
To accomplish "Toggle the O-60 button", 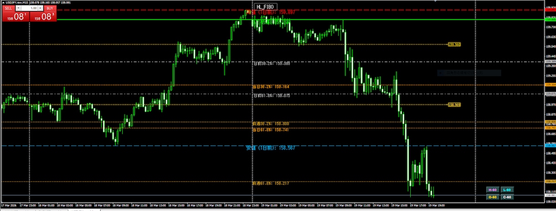I will coord(492,197).
